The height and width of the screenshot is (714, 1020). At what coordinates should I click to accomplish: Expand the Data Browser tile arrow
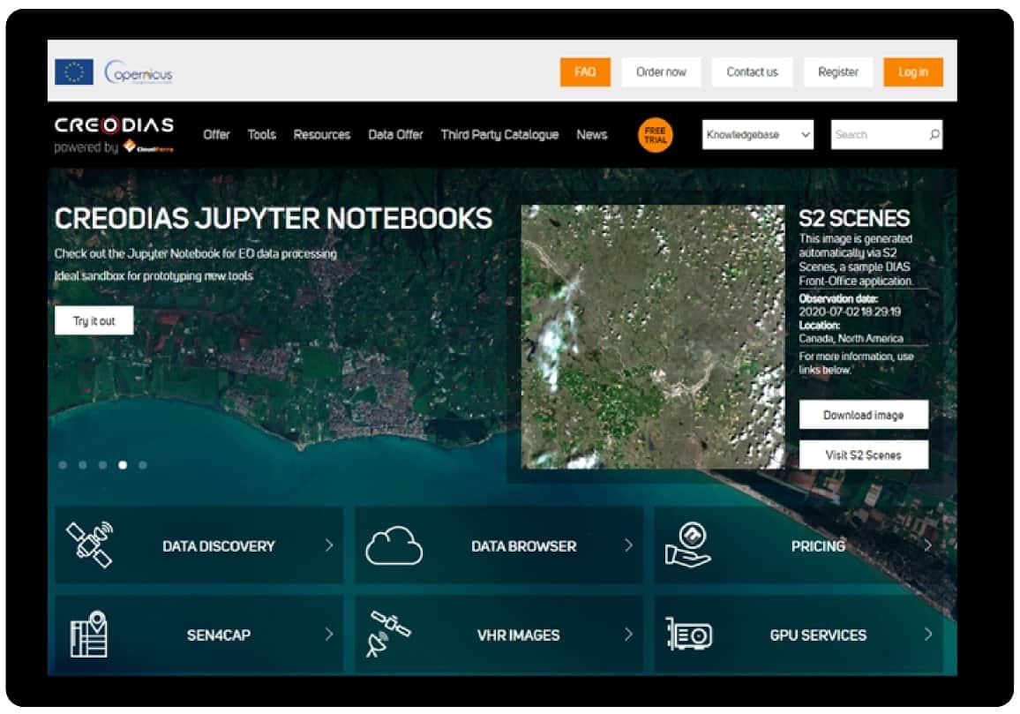(628, 545)
